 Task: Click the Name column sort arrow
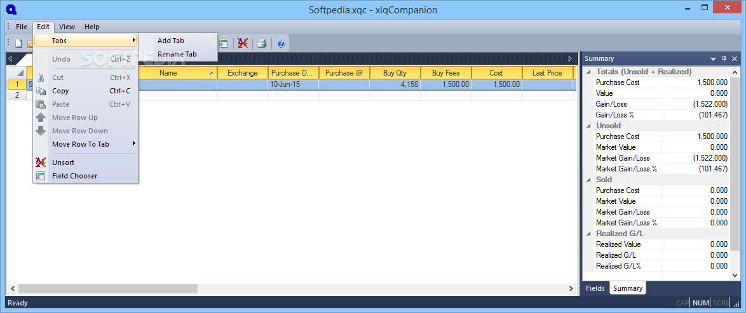tap(211, 73)
